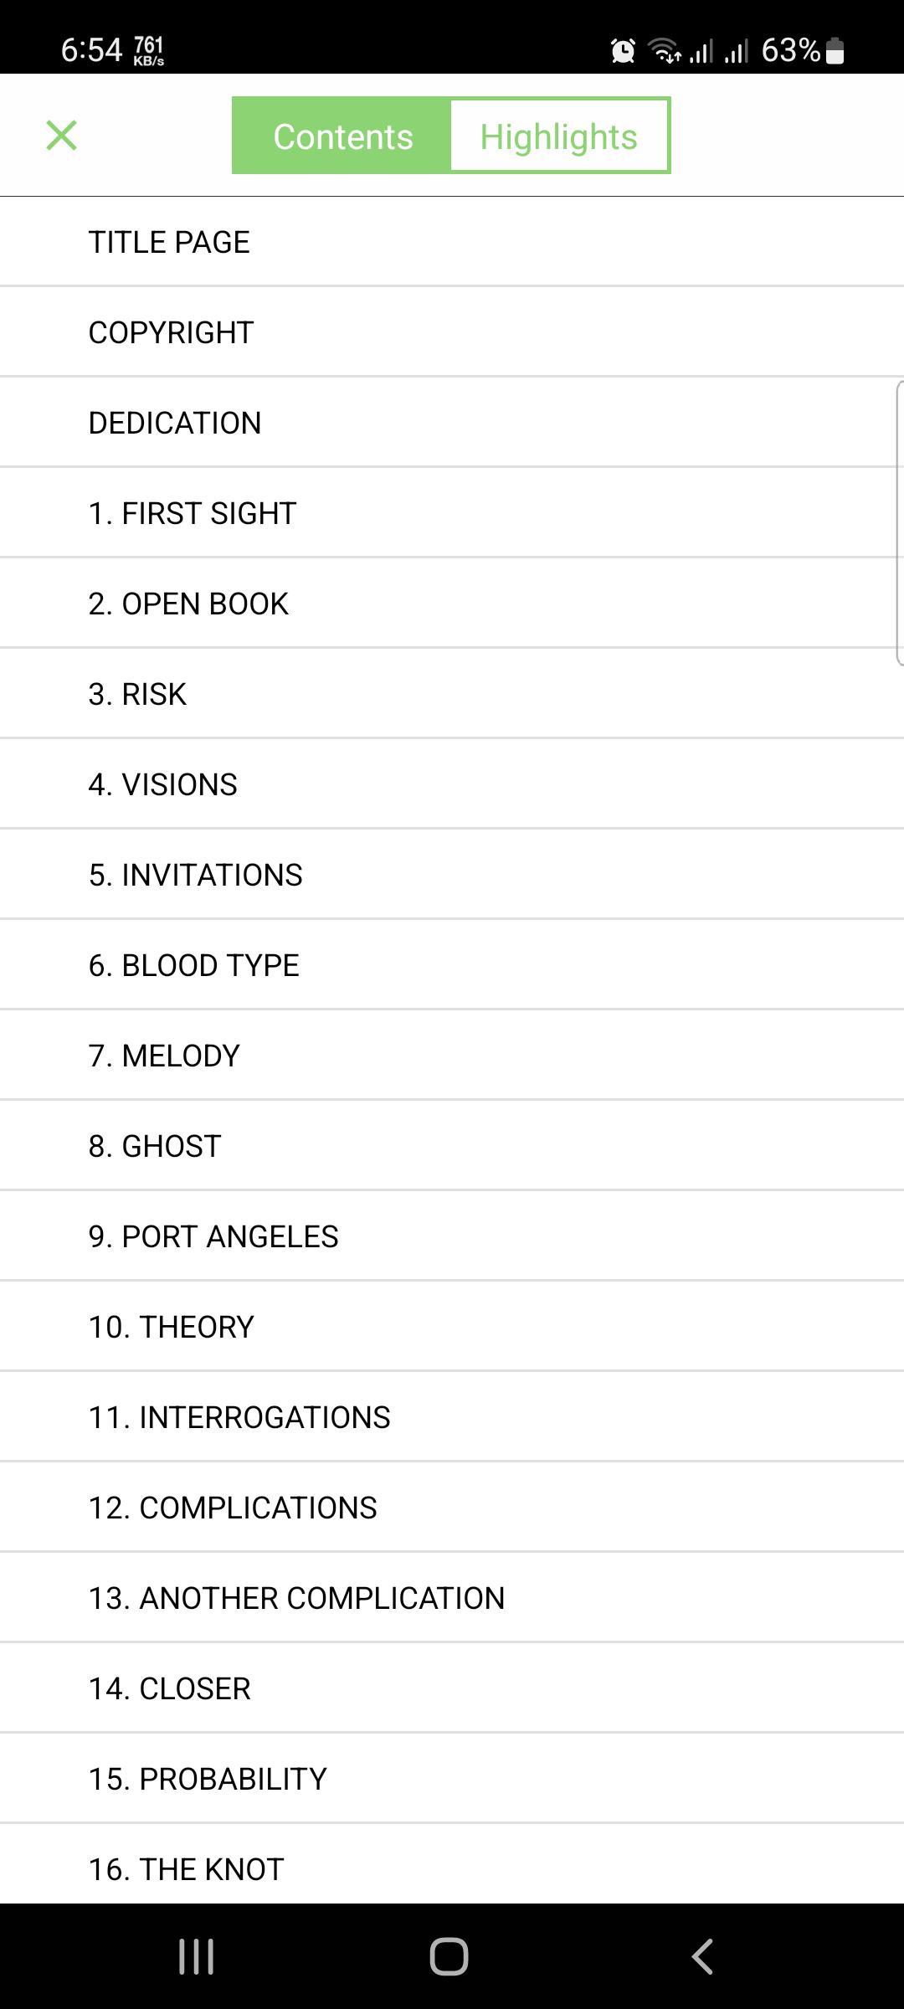Select chapter 15. Probability
Viewport: 904px width, 2009px height.
click(x=452, y=1779)
